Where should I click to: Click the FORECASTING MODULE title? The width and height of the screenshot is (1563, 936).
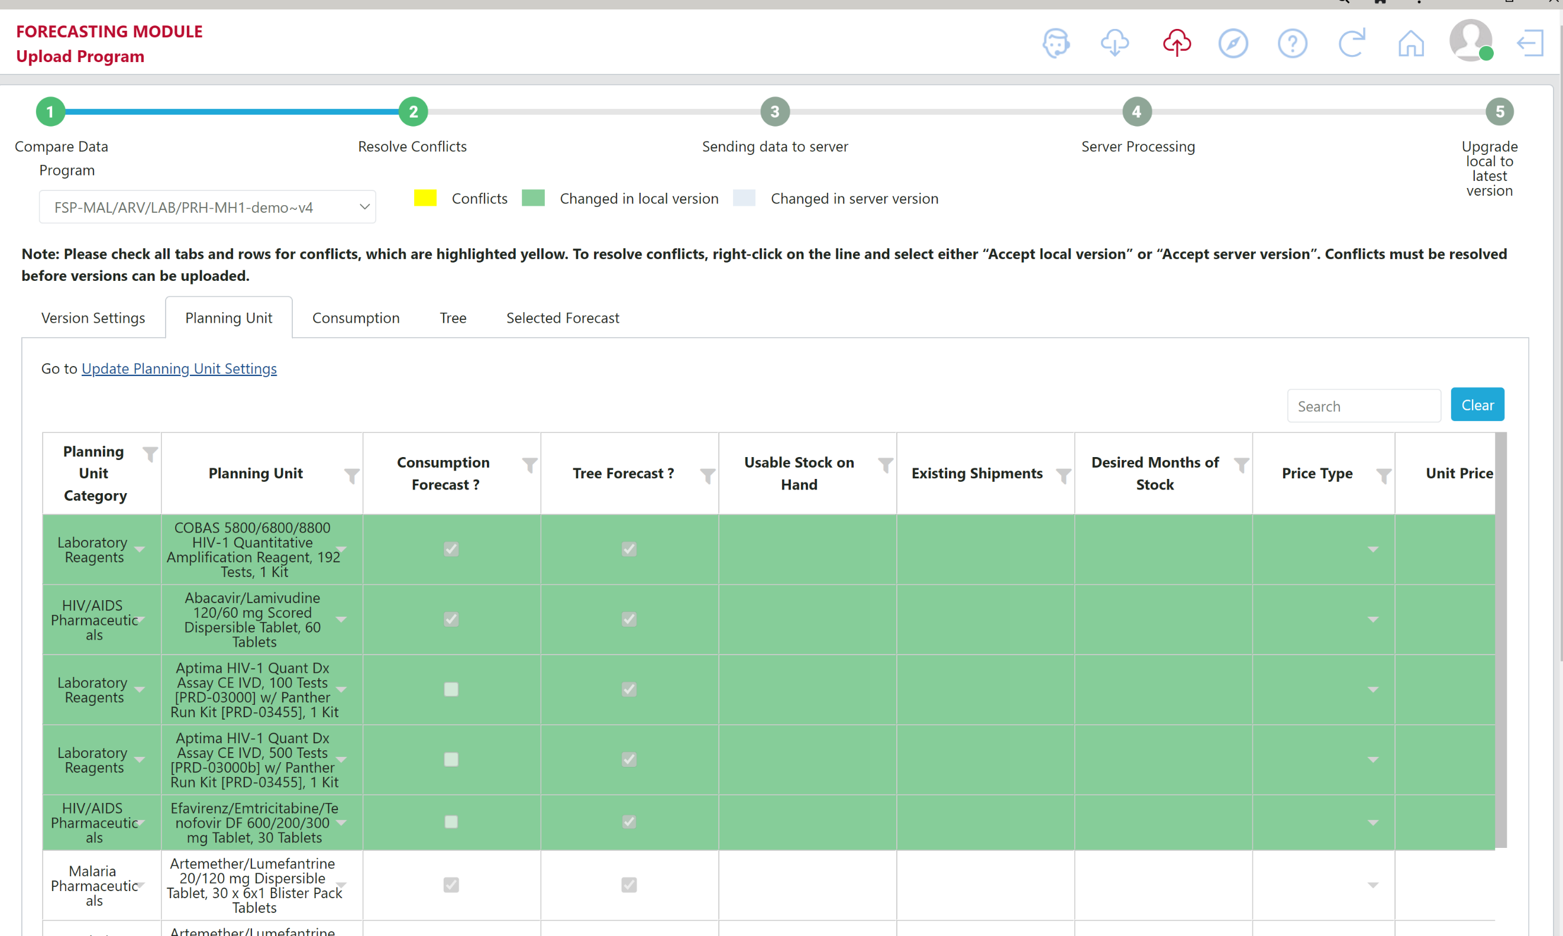click(109, 31)
